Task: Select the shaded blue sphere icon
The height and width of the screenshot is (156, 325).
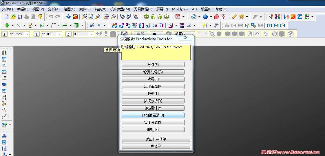Action: click(205, 17)
